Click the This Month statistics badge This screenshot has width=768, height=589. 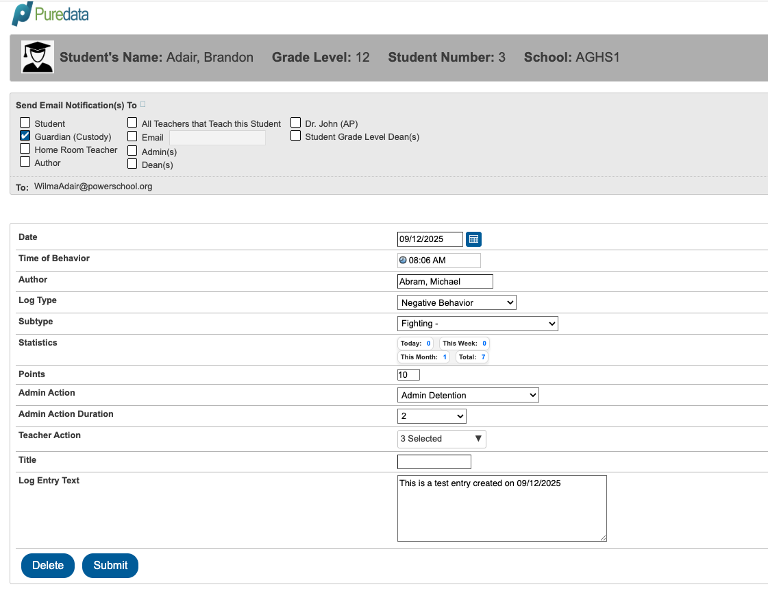click(x=423, y=357)
